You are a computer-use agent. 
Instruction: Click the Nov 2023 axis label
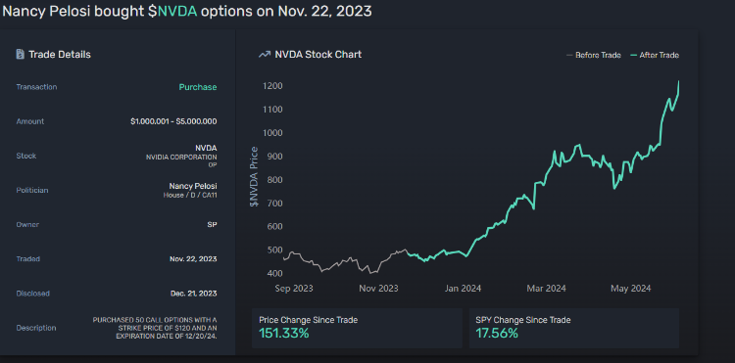[x=378, y=289]
